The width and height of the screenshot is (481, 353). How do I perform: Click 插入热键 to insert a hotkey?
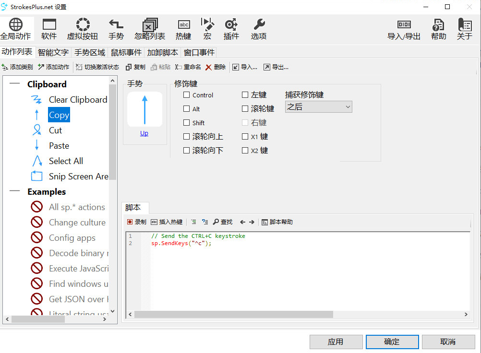tap(167, 222)
